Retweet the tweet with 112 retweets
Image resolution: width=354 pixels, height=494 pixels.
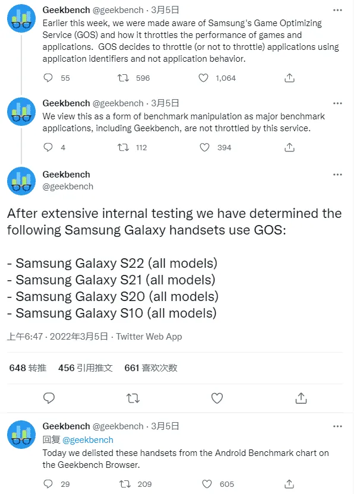coord(124,147)
